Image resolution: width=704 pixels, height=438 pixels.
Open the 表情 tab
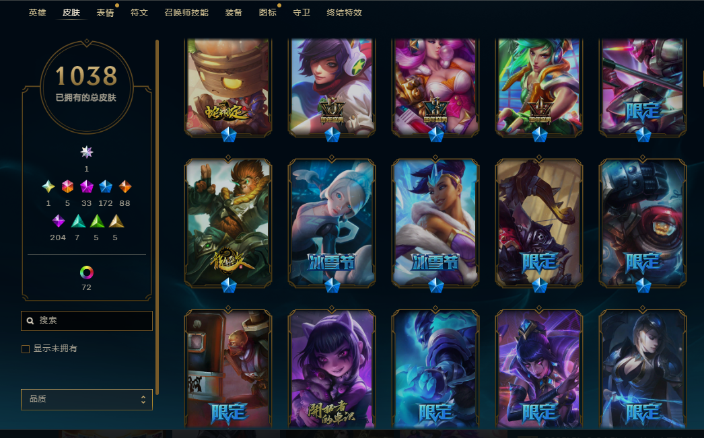pyautogui.click(x=105, y=13)
